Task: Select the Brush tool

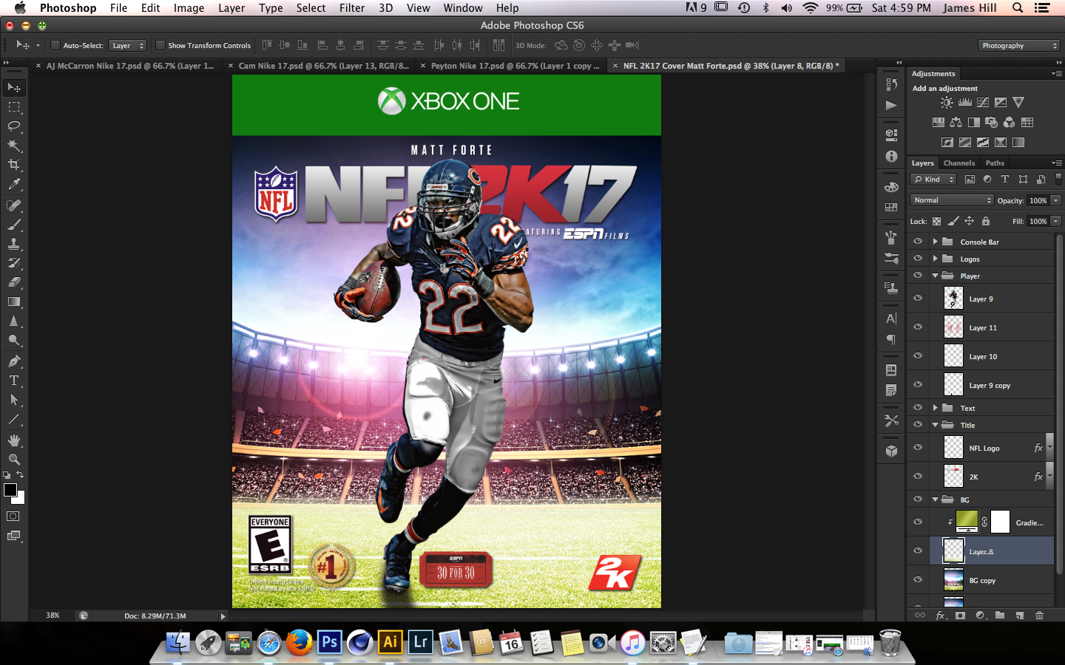Action: pyautogui.click(x=14, y=225)
